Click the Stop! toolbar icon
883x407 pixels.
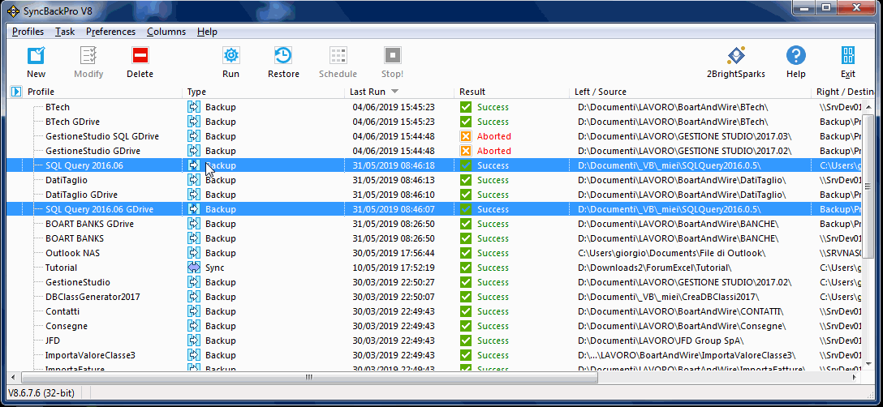point(393,55)
